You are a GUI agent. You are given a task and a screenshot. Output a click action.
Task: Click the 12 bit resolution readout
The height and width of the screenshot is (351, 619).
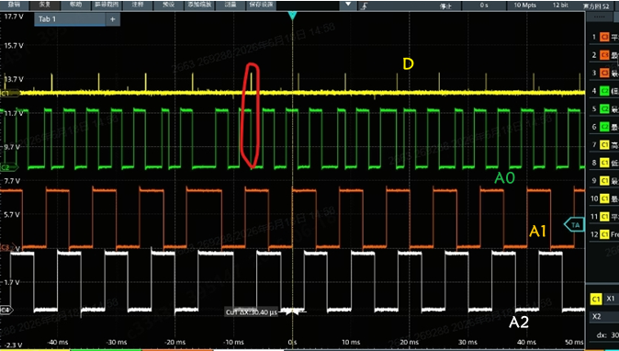[x=560, y=6]
